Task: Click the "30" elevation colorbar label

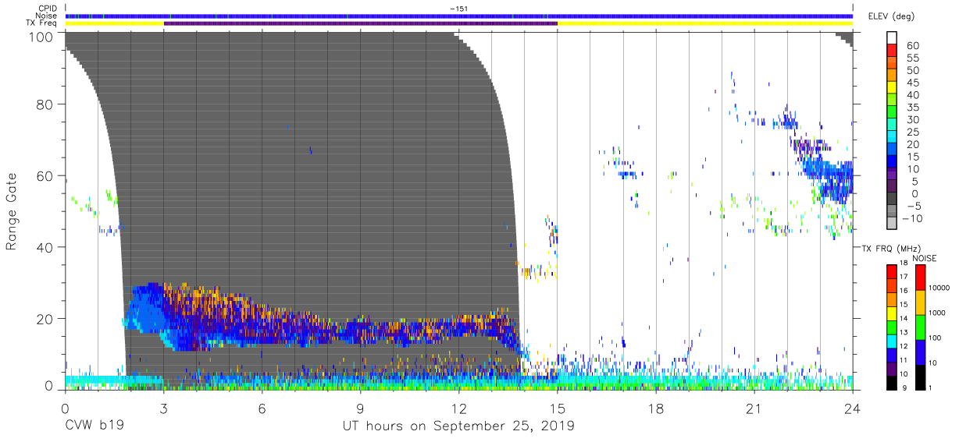Action: (913, 120)
